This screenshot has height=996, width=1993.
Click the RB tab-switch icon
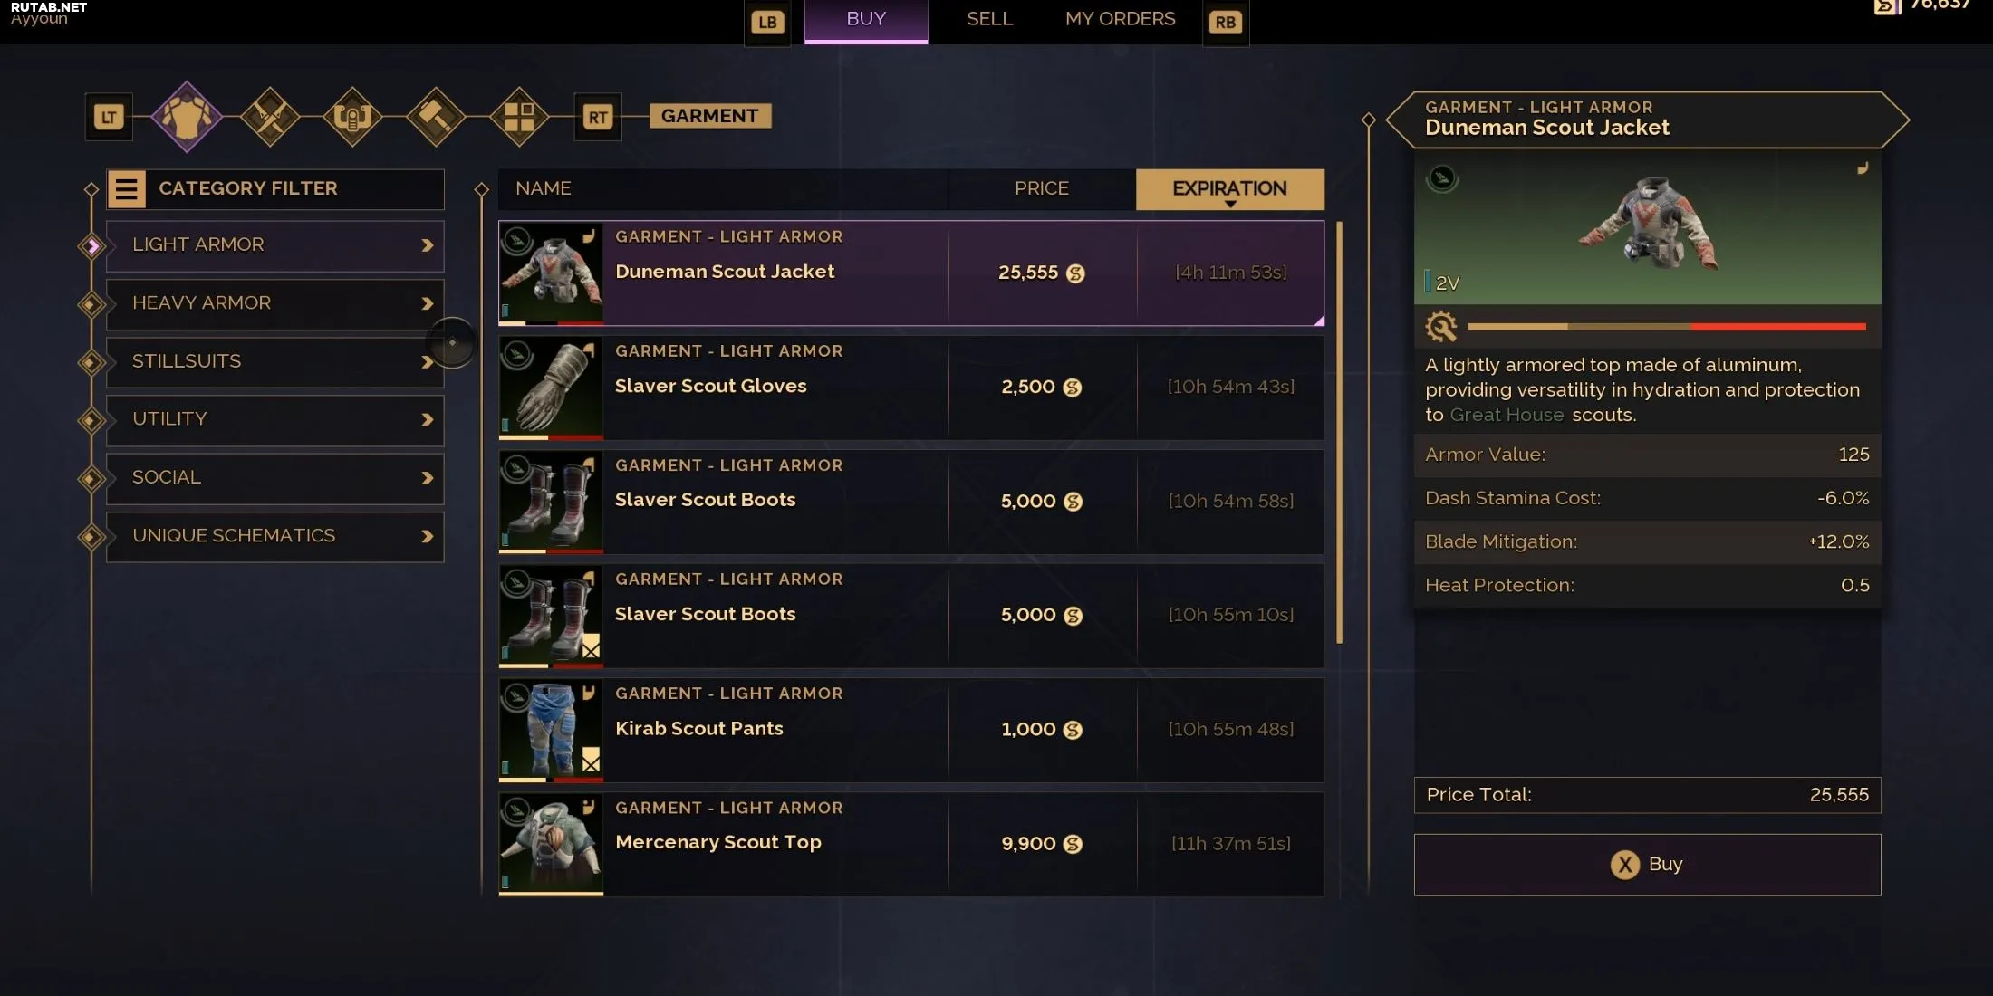[1226, 22]
